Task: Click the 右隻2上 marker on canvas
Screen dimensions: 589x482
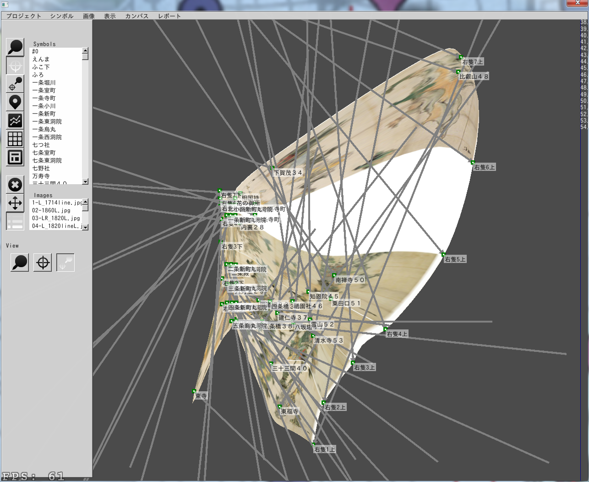Action: [x=323, y=403]
